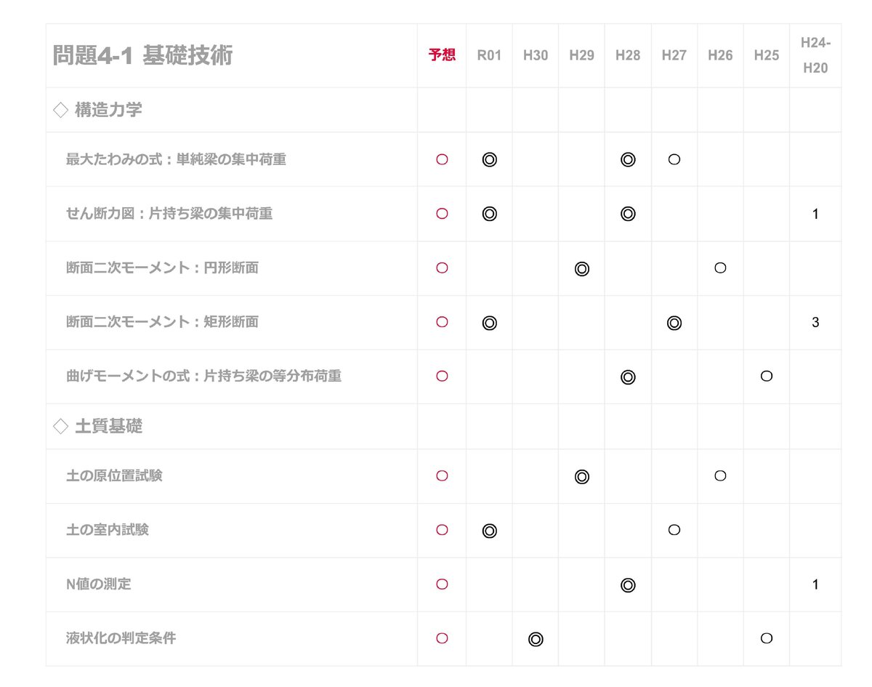Click double circle in H28 for N値の測定 row

[x=628, y=584]
